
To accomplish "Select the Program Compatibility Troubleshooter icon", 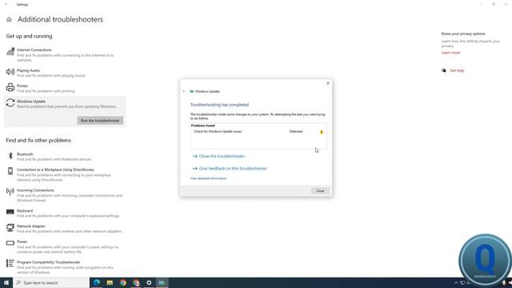I will click(10, 263).
